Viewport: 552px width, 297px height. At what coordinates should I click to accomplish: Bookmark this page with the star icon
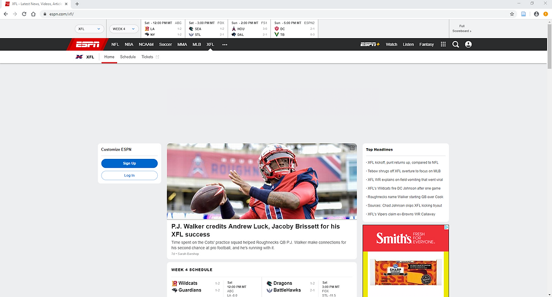pyautogui.click(x=512, y=14)
